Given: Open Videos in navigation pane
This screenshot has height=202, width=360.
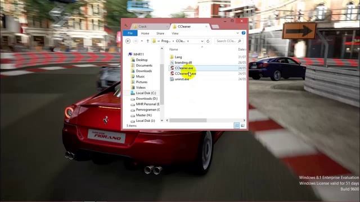Looking at the screenshot, I should coord(141,88).
